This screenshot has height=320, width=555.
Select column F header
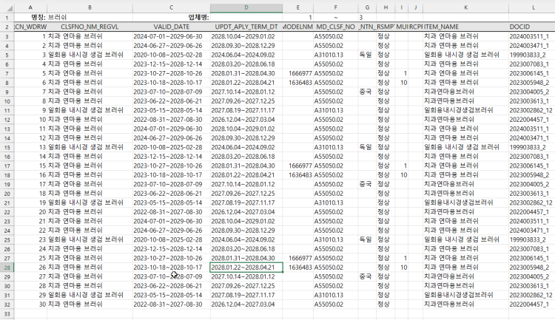pyautogui.click(x=335, y=7)
